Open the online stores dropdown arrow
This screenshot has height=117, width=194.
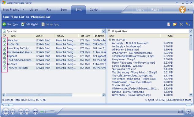pyautogui.click(x=188, y=10)
